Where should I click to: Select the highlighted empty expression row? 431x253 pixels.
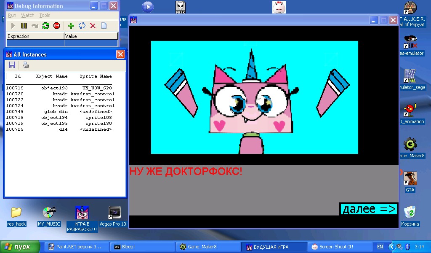(62, 43)
